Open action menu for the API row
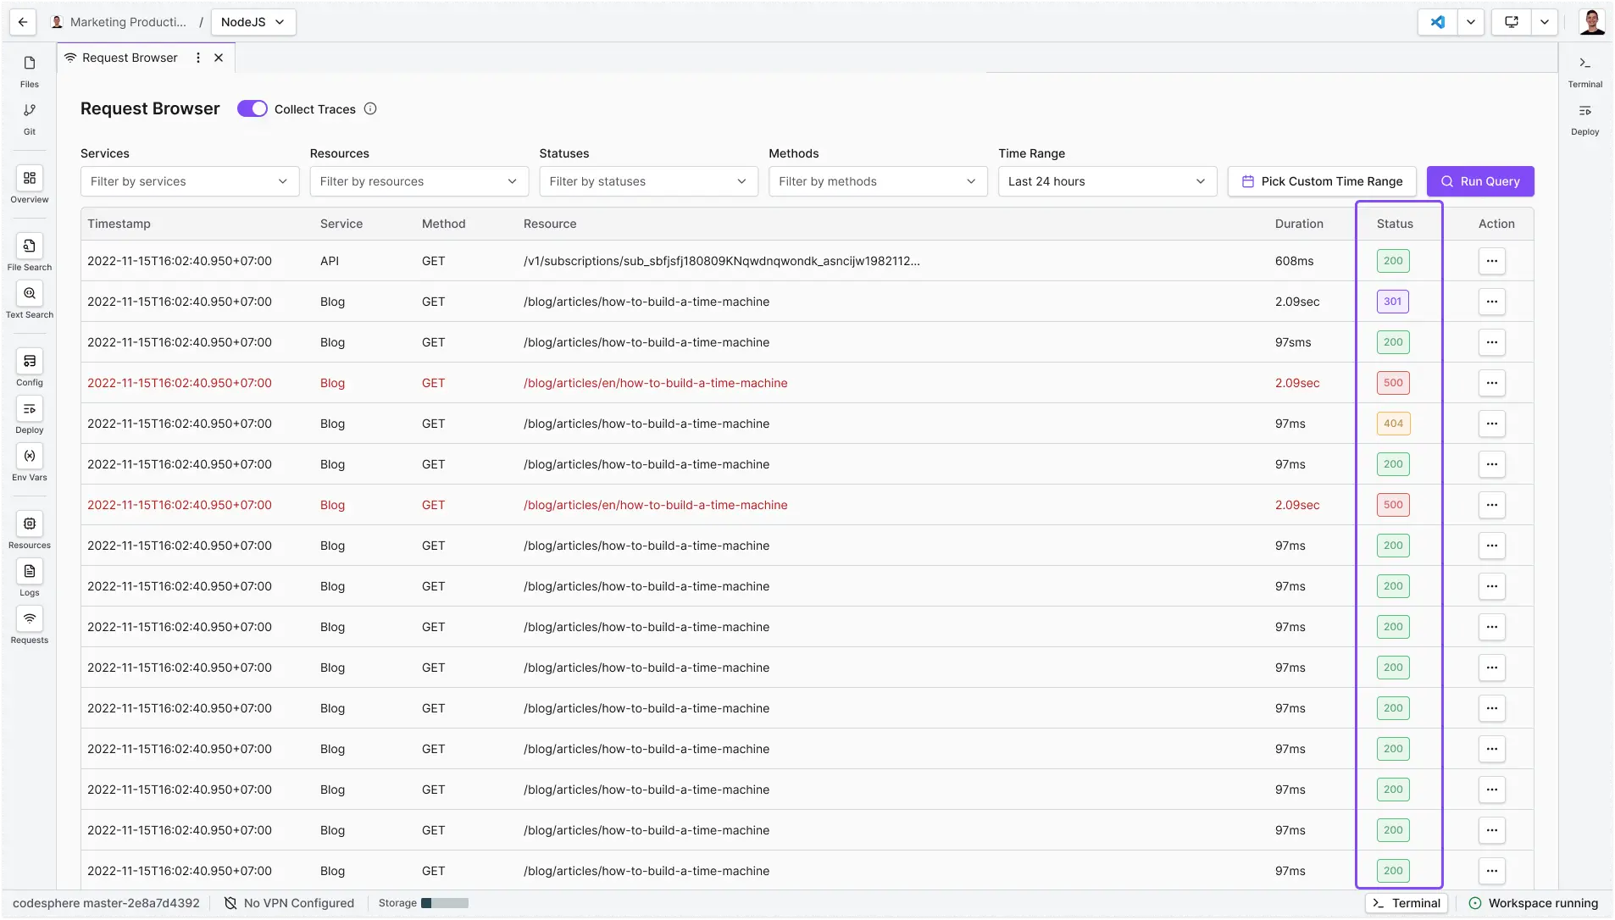The height and width of the screenshot is (920, 1615). pos(1492,261)
